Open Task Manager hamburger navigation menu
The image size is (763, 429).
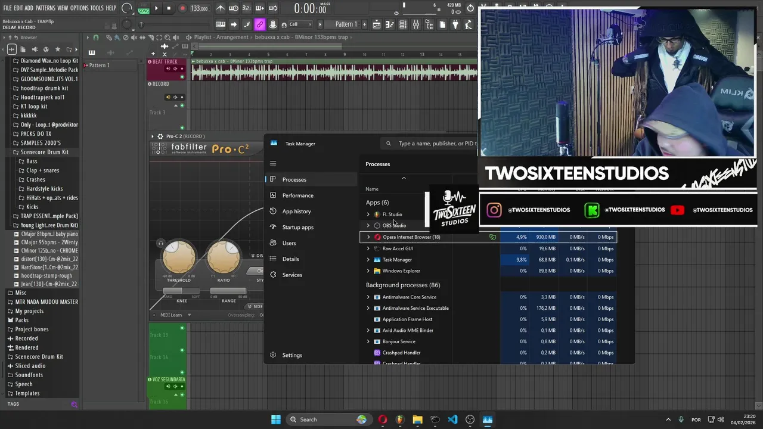pyautogui.click(x=273, y=163)
